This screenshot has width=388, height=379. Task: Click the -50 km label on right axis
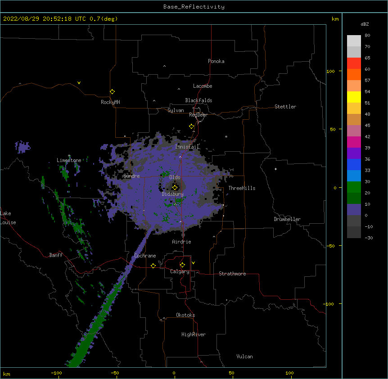coord(330,246)
